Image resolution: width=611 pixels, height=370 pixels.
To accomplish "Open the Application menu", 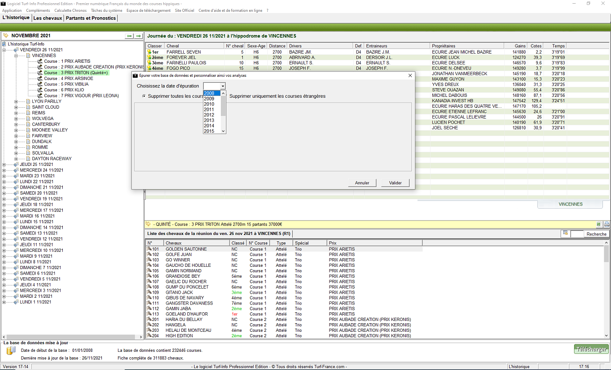I will coord(12,10).
